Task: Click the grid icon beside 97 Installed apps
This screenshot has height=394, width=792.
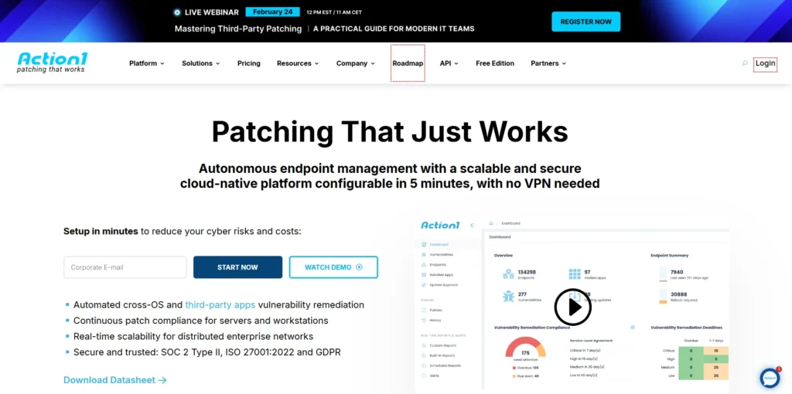Action: [x=575, y=274]
